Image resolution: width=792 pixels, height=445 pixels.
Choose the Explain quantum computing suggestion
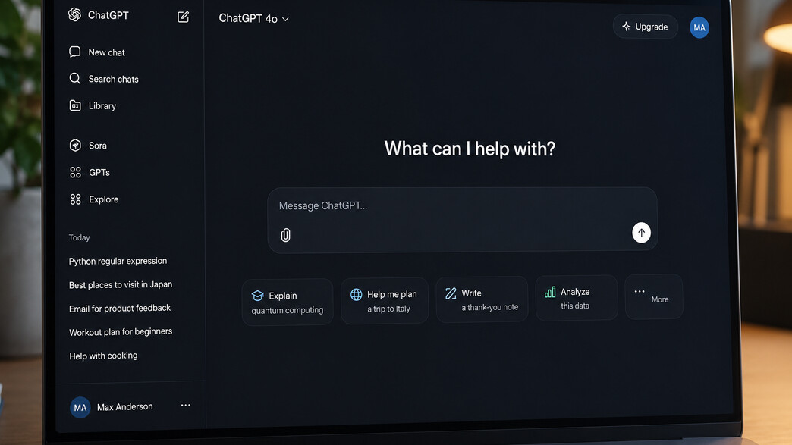[288, 302]
